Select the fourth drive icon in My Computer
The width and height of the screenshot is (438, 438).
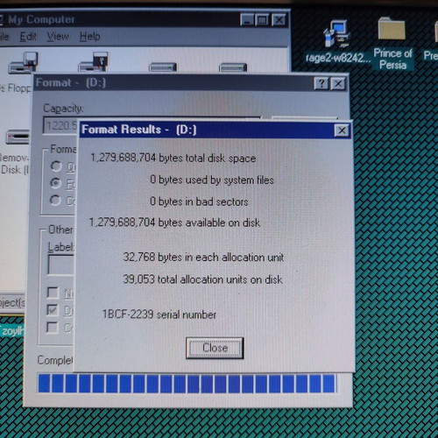233,67
